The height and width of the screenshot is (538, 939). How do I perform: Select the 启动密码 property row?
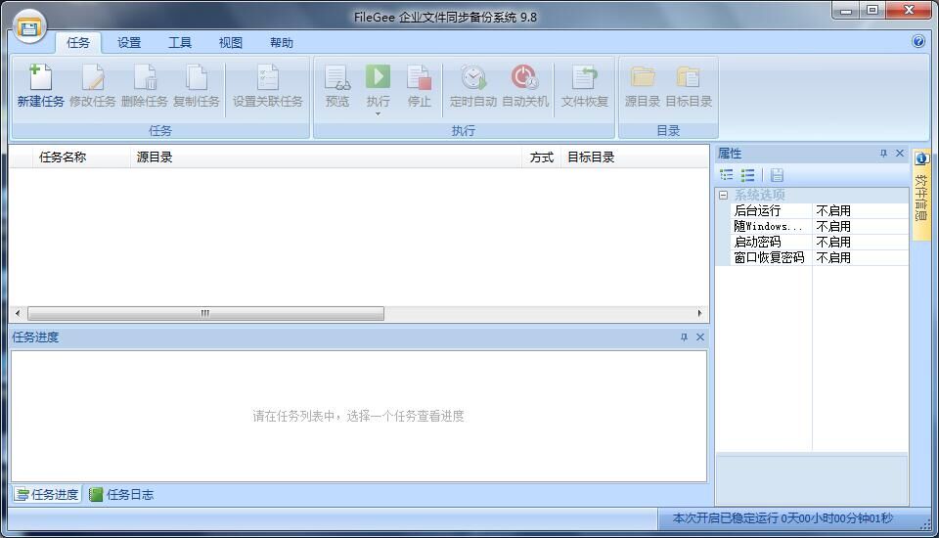pos(818,242)
